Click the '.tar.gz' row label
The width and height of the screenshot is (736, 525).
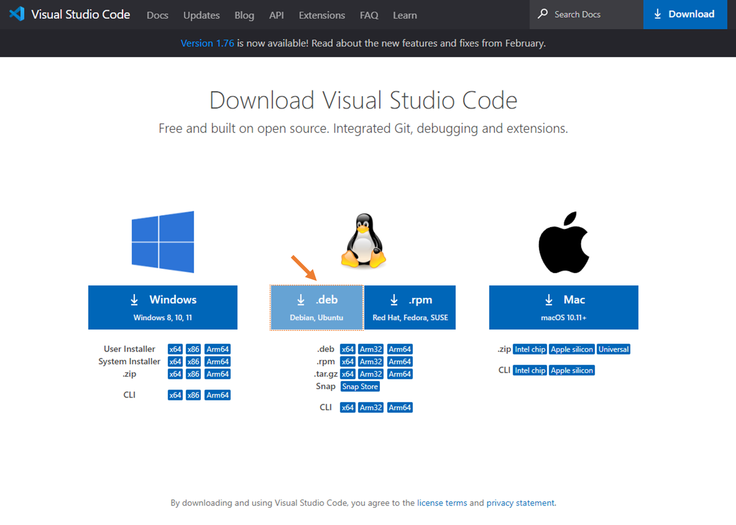point(326,374)
